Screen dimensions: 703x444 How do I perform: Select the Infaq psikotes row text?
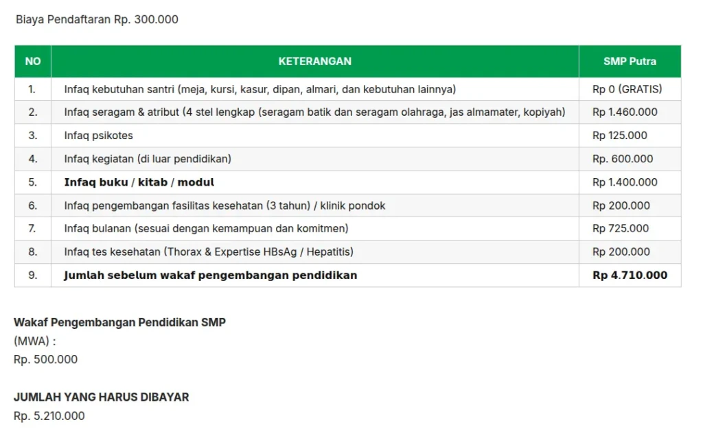(x=99, y=136)
